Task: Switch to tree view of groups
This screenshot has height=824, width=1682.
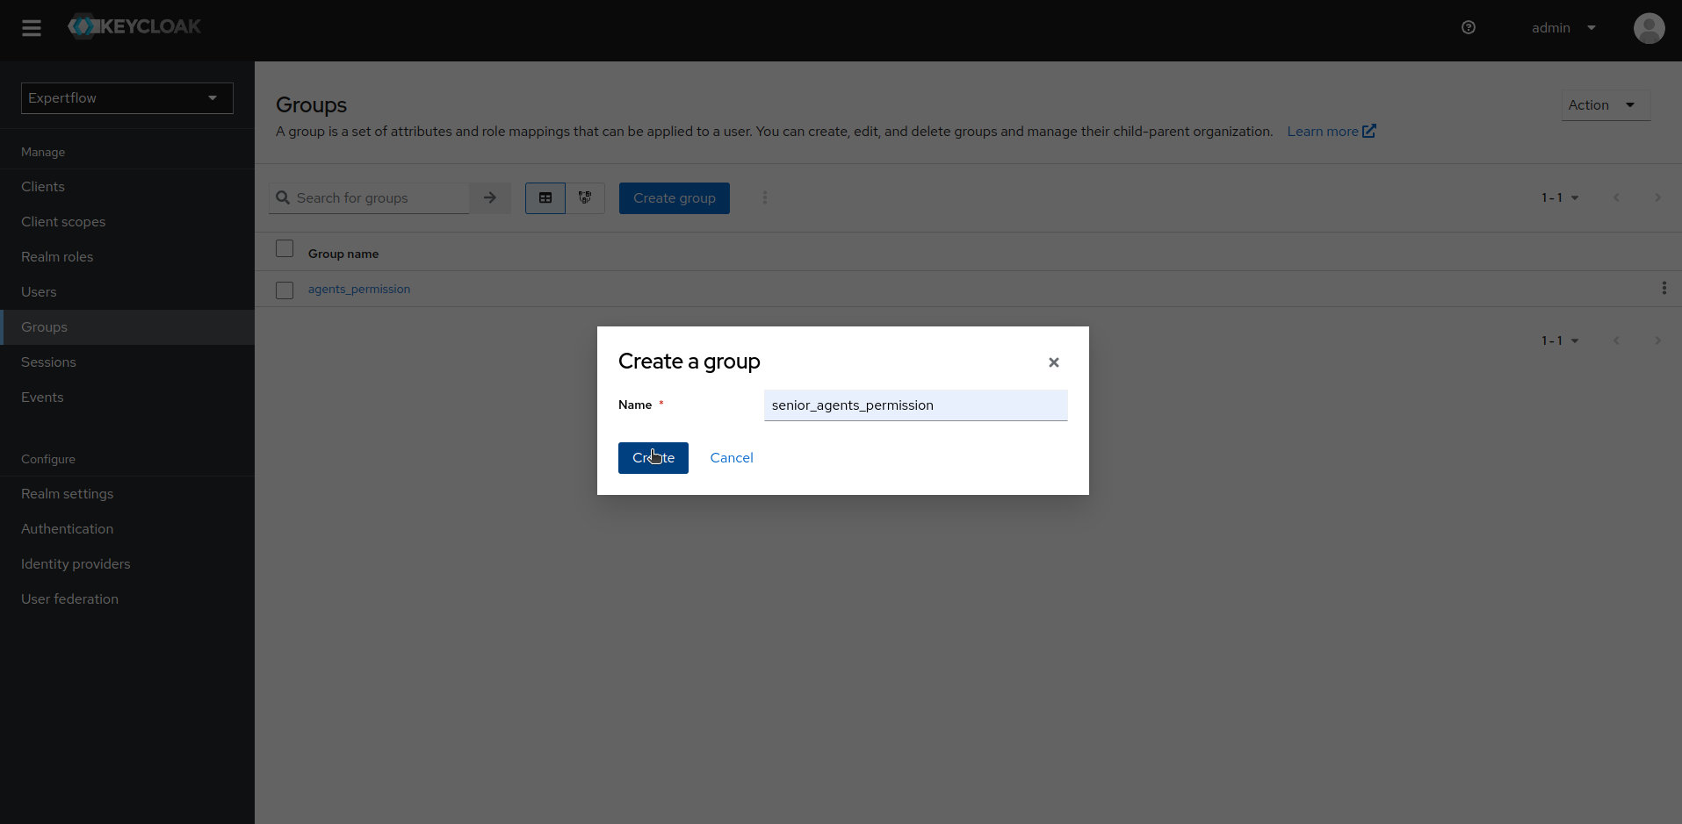Action: click(584, 197)
